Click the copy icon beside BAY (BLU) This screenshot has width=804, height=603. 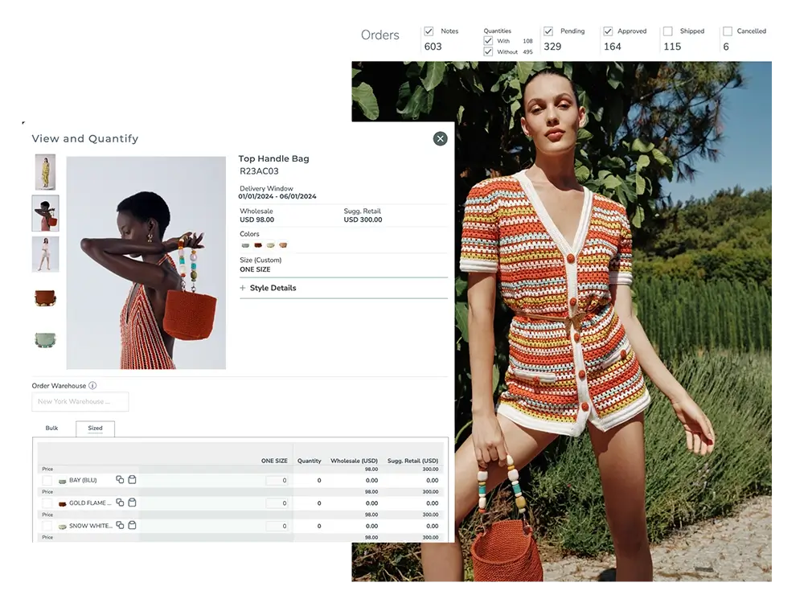coord(119,478)
